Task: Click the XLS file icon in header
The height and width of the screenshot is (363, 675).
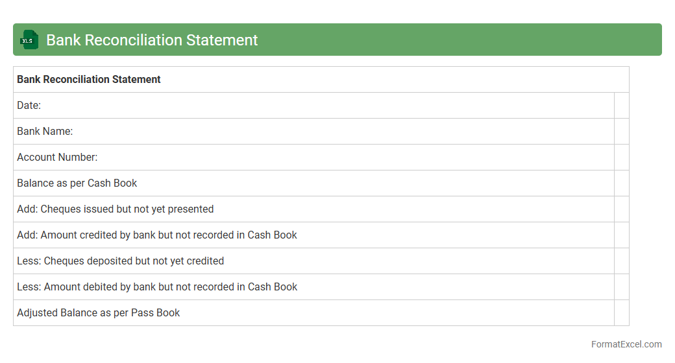Action: (x=29, y=40)
